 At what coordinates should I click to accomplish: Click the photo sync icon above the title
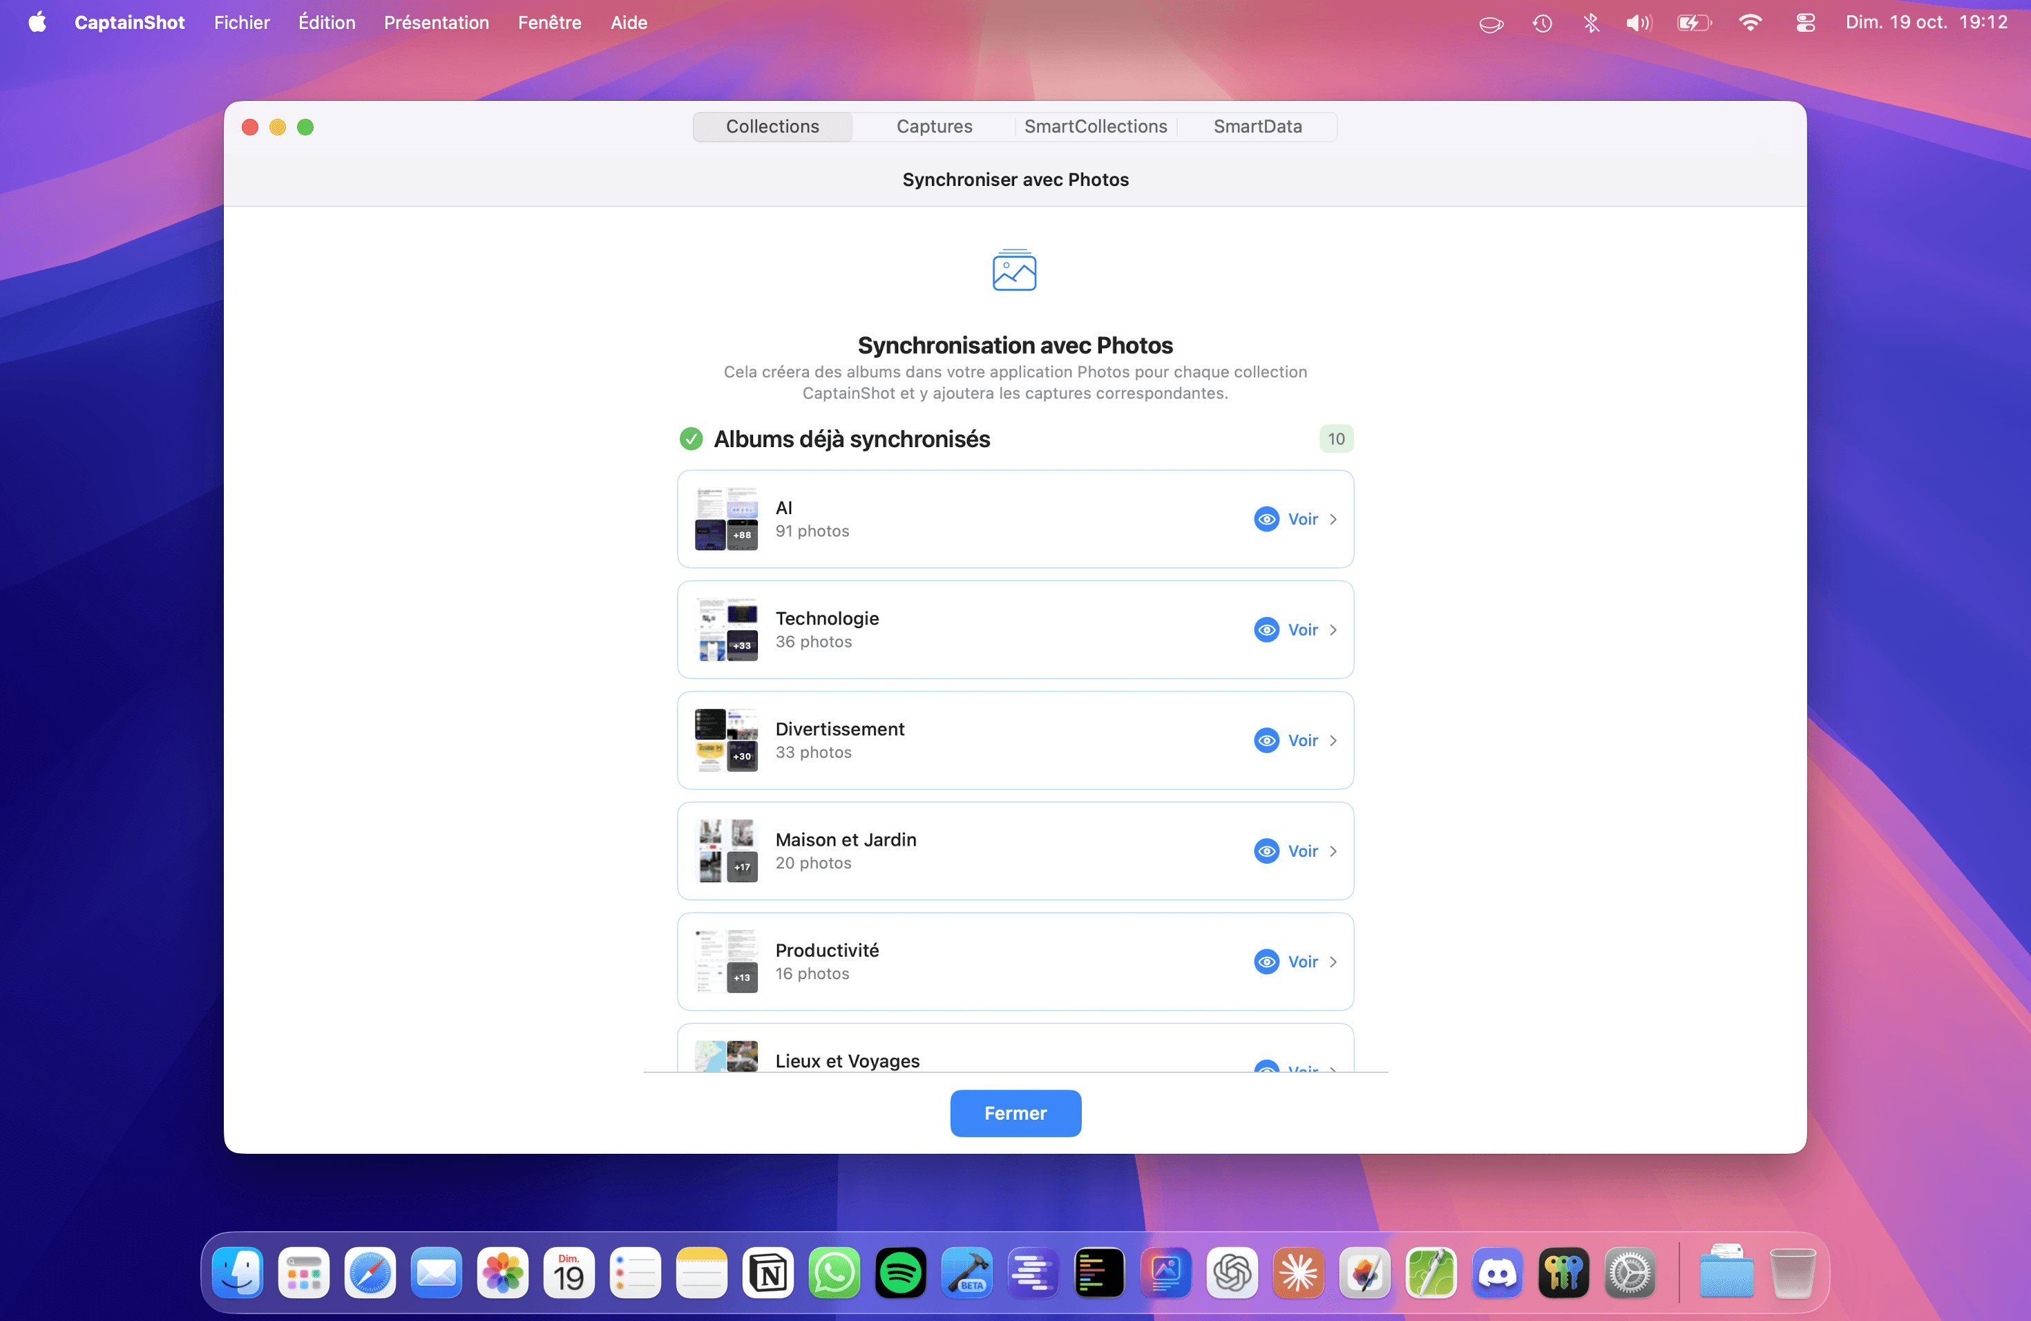[x=1014, y=269]
